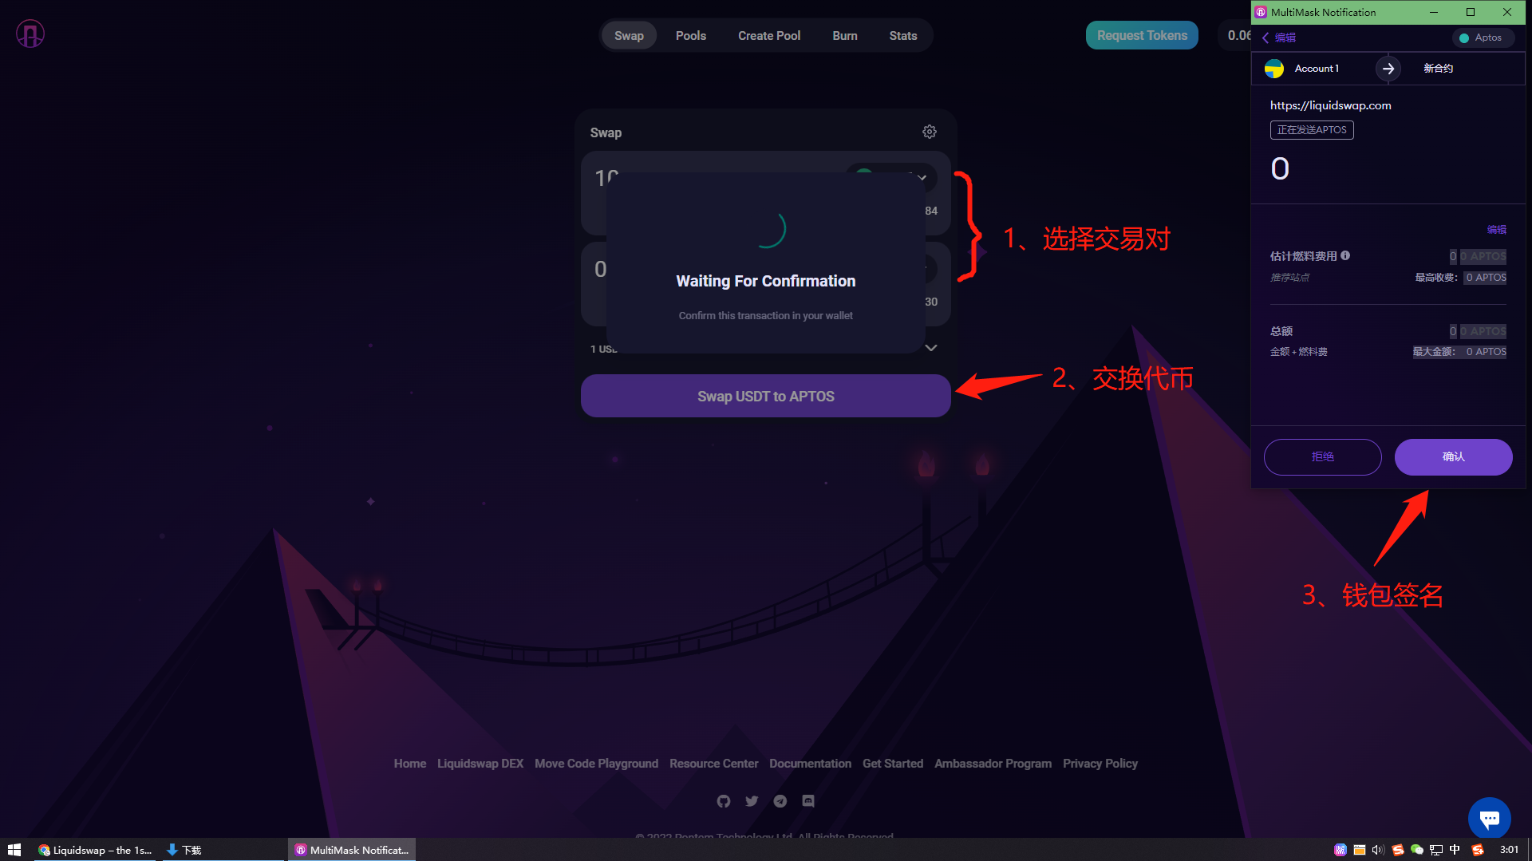Open the Telegram footer icon
The image size is (1532, 861).
click(x=780, y=801)
